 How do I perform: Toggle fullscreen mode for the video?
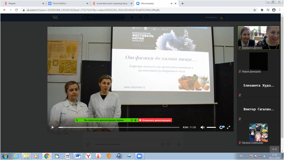point(229,127)
